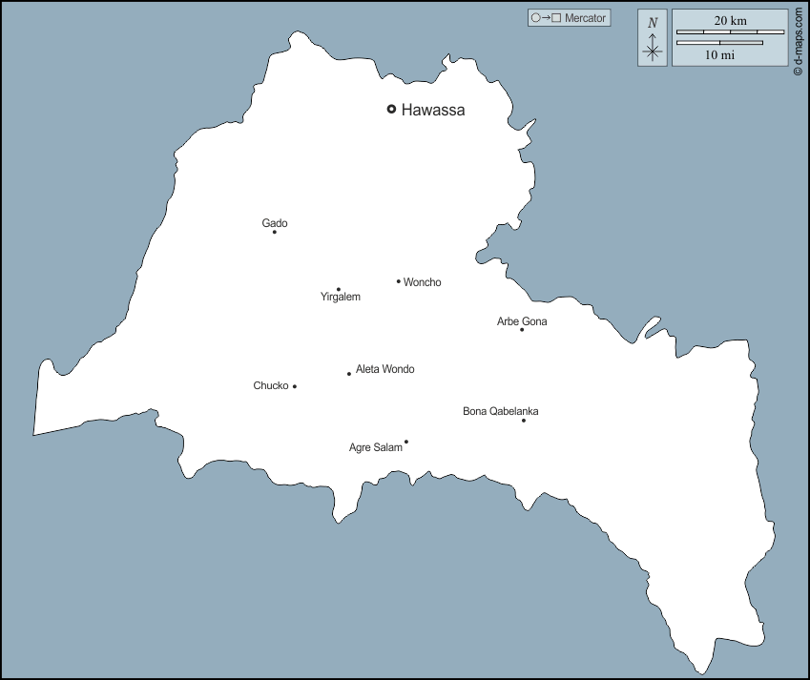Select the Hawassa city label text
The height and width of the screenshot is (680, 810).
[435, 110]
